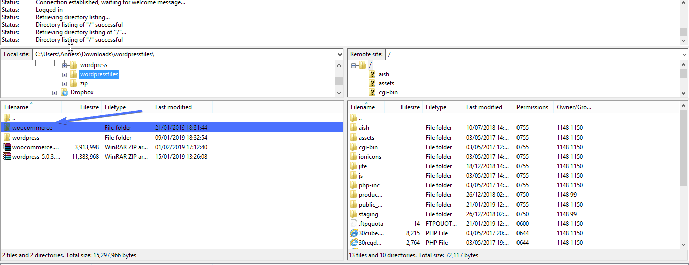
Task: Expand the wordpress node in local tree
Action: [65, 65]
